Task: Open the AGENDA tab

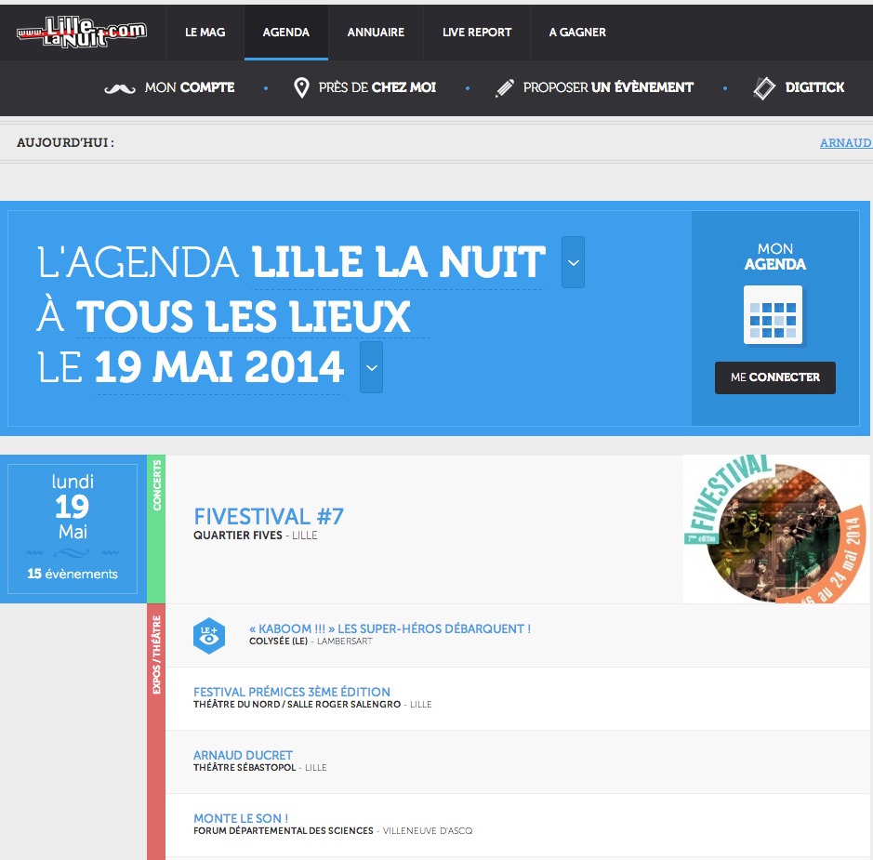Action: click(285, 33)
